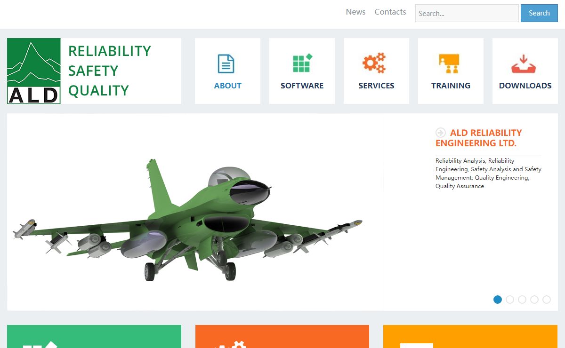This screenshot has width=565, height=348.
Task: Select the first active slider dot
Action: [498, 300]
